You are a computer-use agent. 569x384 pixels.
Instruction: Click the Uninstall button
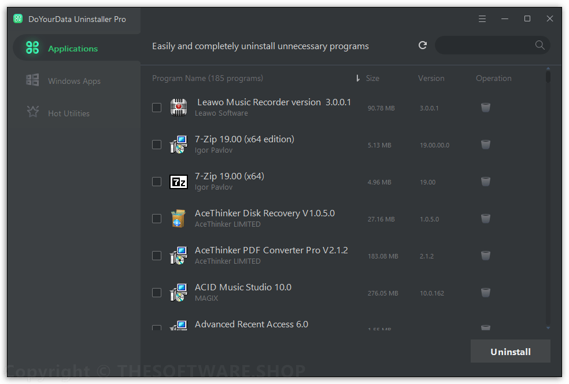coord(510,352)
